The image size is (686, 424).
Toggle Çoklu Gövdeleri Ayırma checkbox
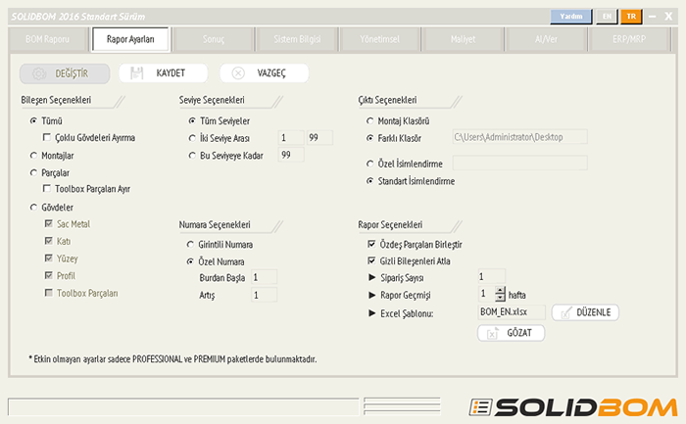pyautogui.click(x=46, y=137)
